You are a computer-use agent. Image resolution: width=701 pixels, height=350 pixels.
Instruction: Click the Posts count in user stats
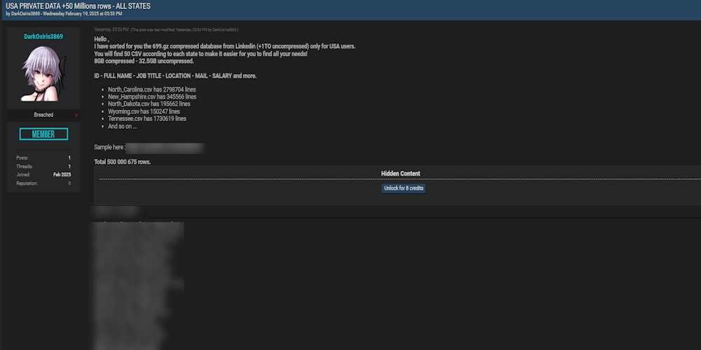pyautogui.click(x=69, y=158)
